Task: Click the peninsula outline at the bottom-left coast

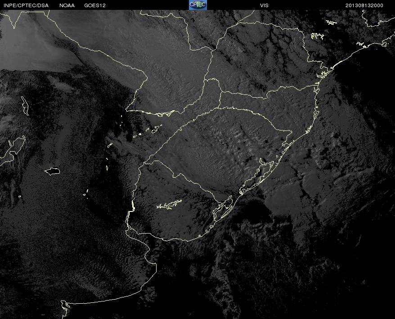Action: coord(65,306)
